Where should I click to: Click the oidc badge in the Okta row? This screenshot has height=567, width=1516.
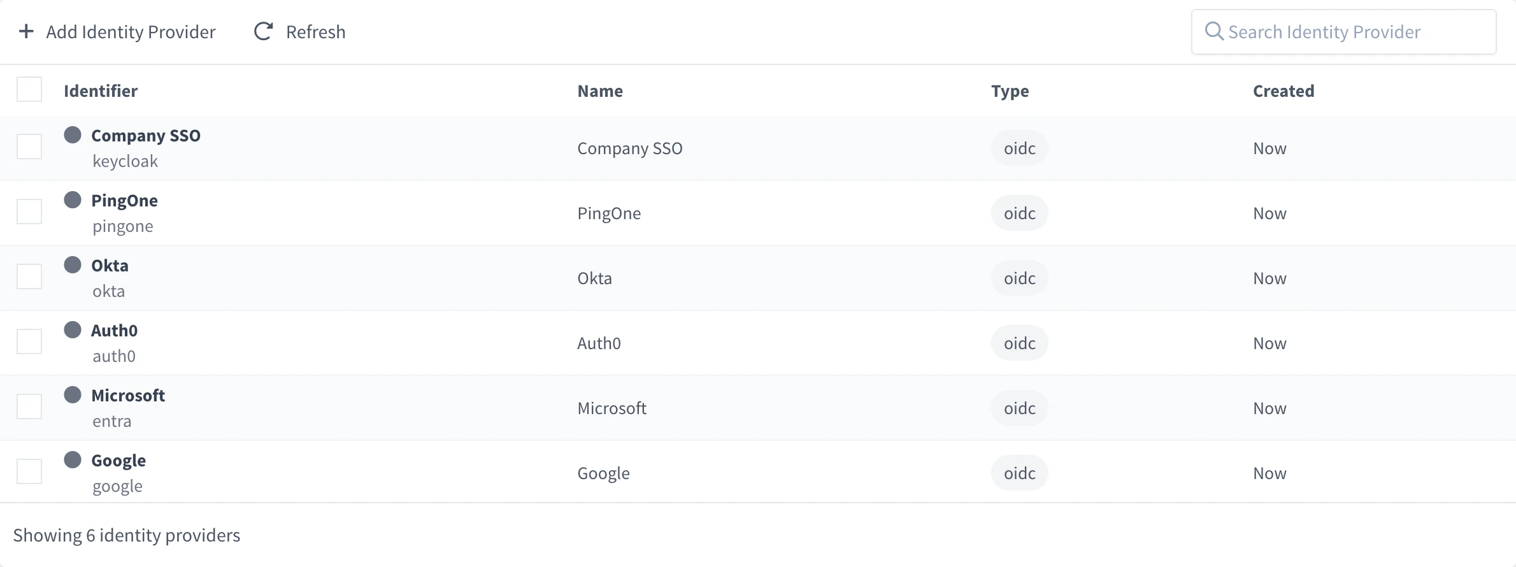(1019, 278)
